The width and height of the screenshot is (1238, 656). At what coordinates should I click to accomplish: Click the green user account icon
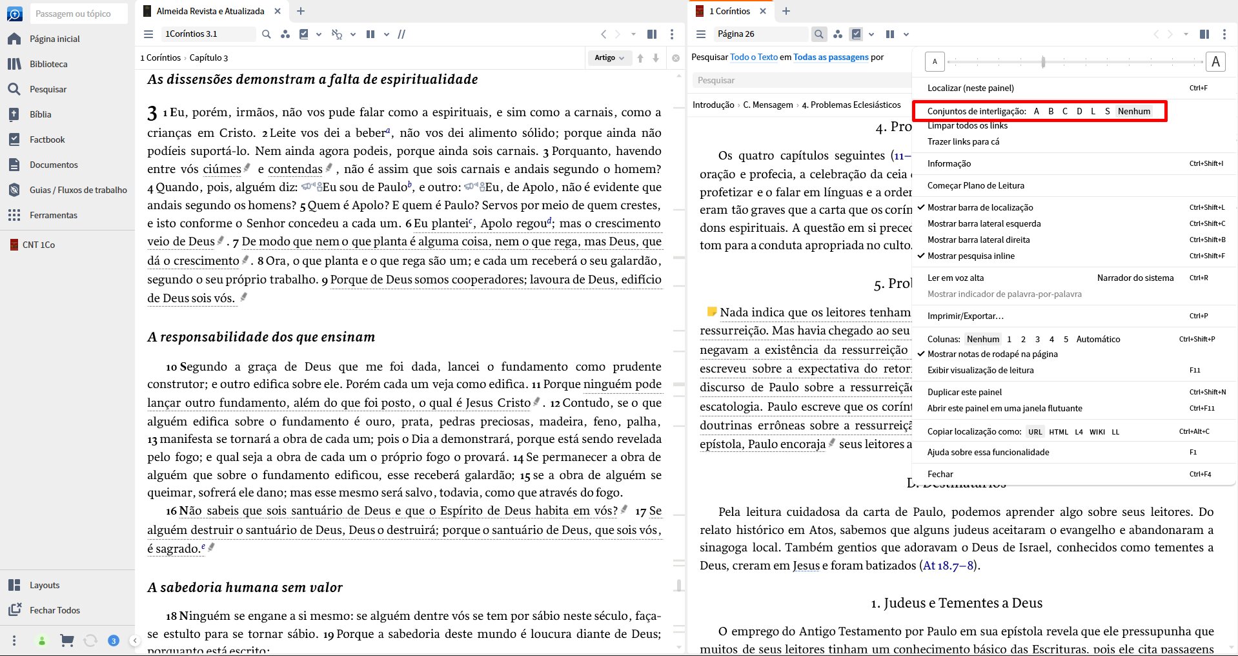[42, 641]
